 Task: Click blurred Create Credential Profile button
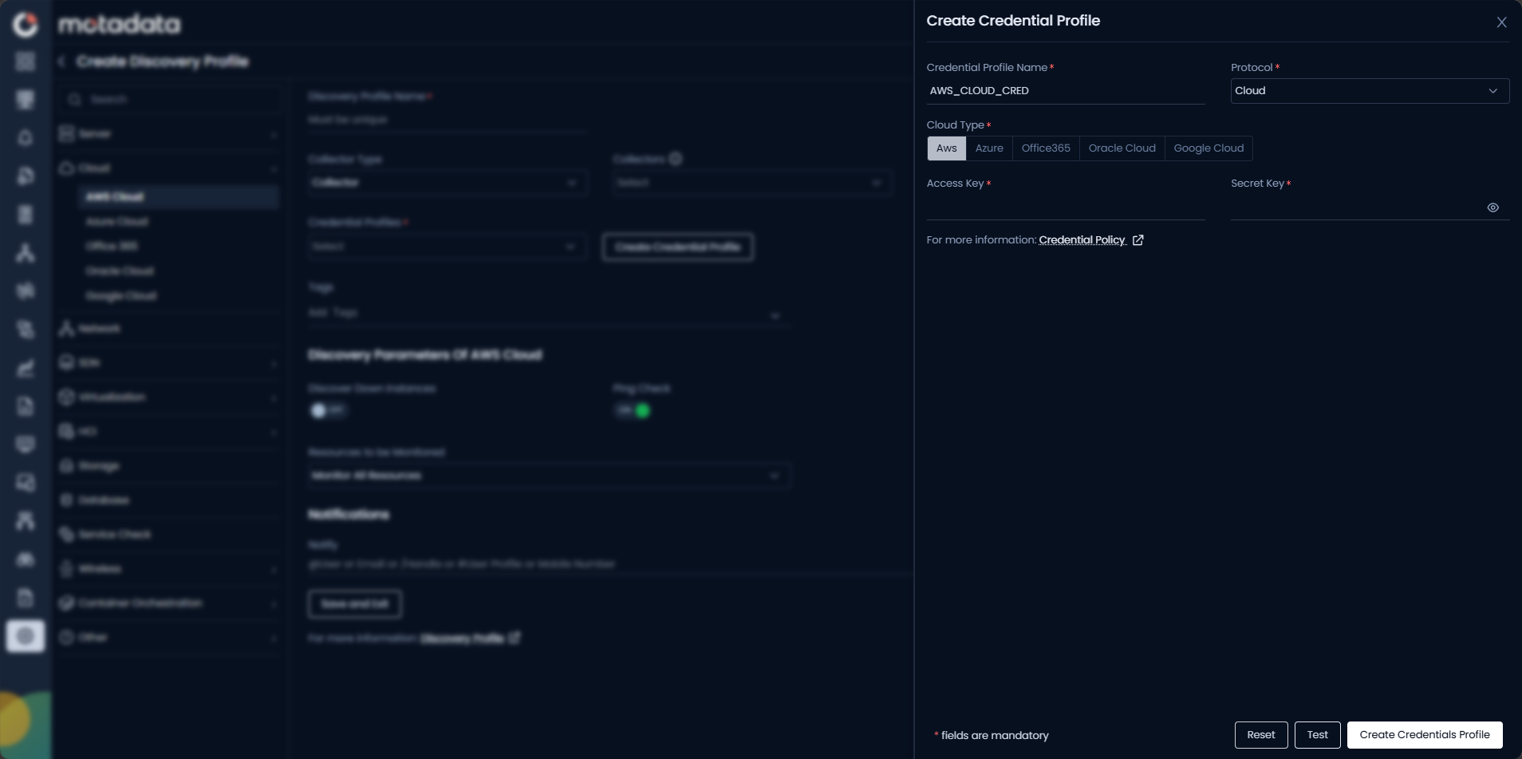[677, 247]
